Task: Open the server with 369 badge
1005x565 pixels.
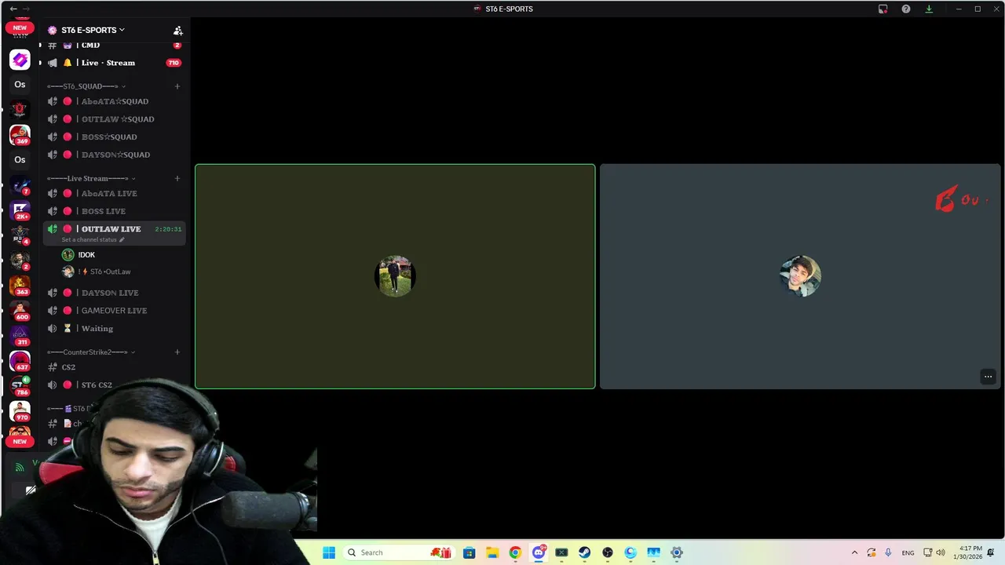Action: click(20, 135)
